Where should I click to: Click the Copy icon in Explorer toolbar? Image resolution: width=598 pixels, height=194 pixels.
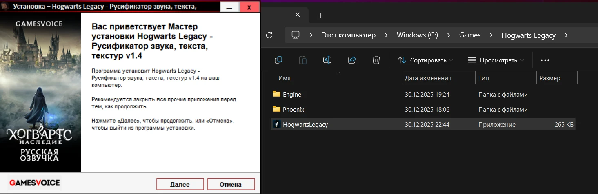[278, 60]
